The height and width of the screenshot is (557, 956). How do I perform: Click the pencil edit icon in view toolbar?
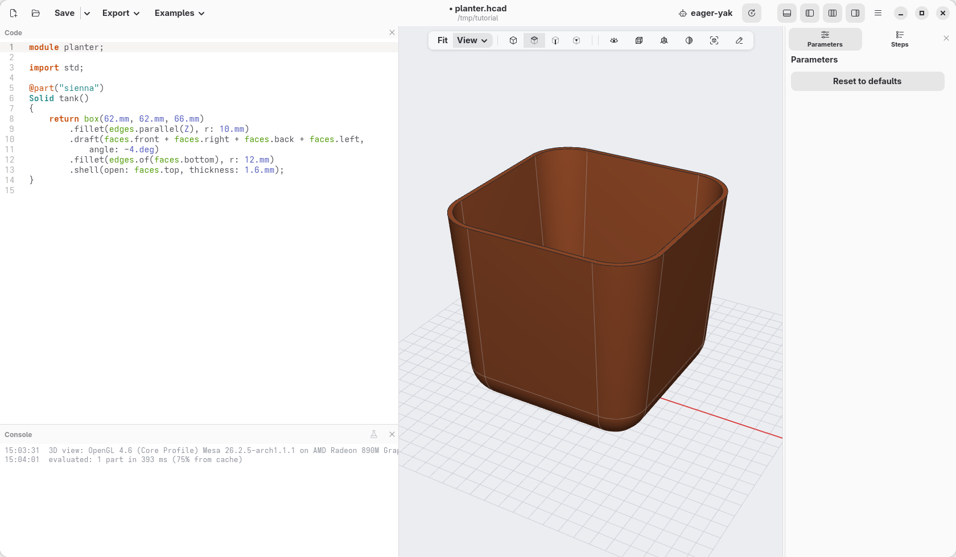tap(739, 40)
